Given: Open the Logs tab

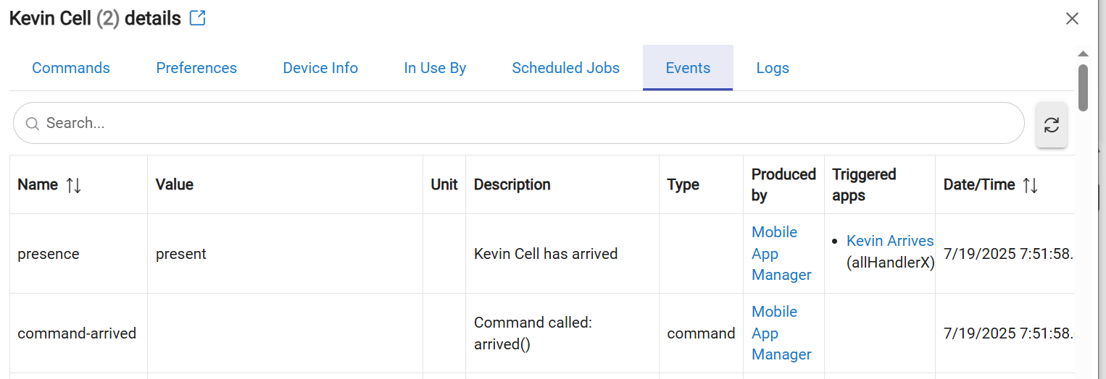Looking at the screenshot, I should [x=773, y=68].
